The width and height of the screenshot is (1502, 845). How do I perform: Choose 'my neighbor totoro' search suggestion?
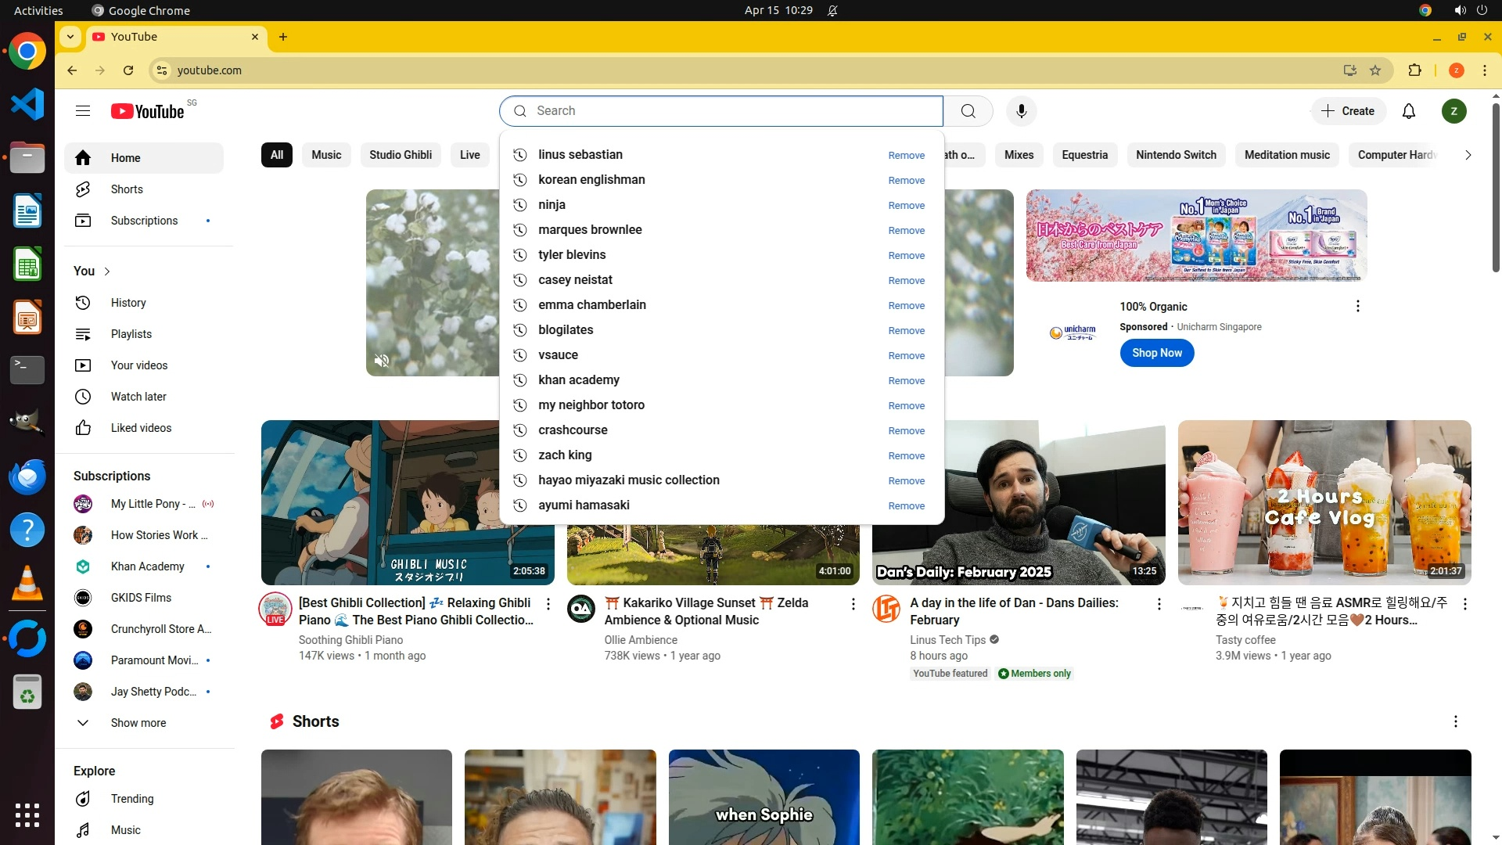(591, 405)
